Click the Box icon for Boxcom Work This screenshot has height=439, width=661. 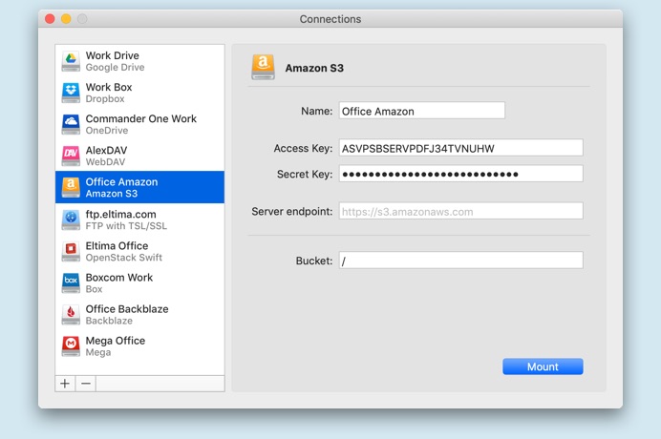pos(71,282)
